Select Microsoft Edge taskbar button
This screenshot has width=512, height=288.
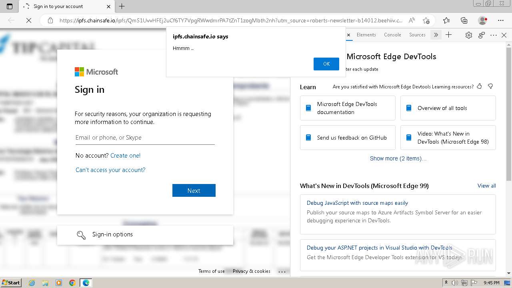(x=86, y=283)
